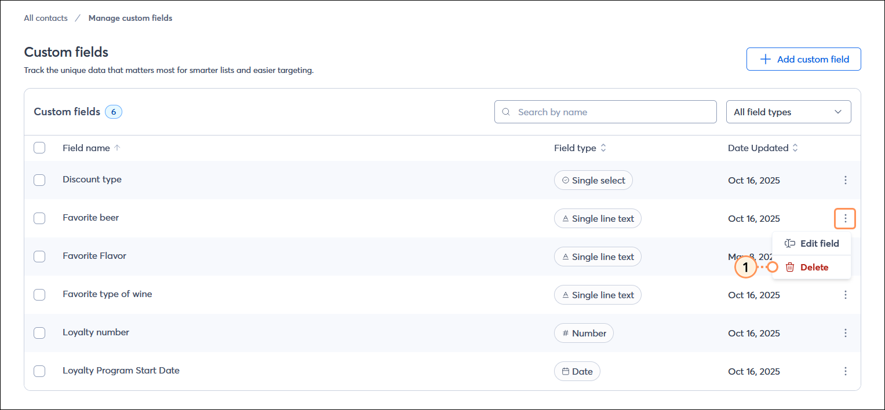Click the Single select badge on Discount type
The height and width of the screenshot is (410, 885).
click(593, 180)
